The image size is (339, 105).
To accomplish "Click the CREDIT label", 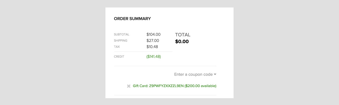I will pos(119,57).
